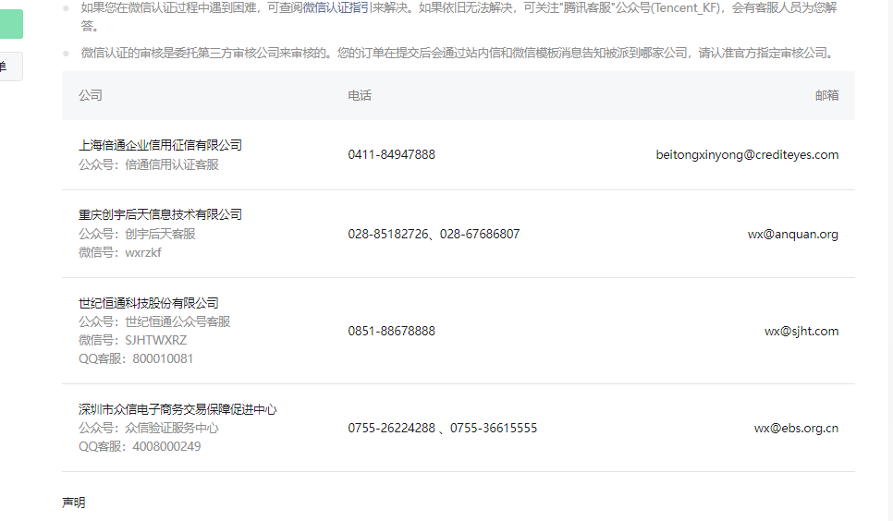Click phone numbers 0755-26224288、0755-36615555

[443, 429]
